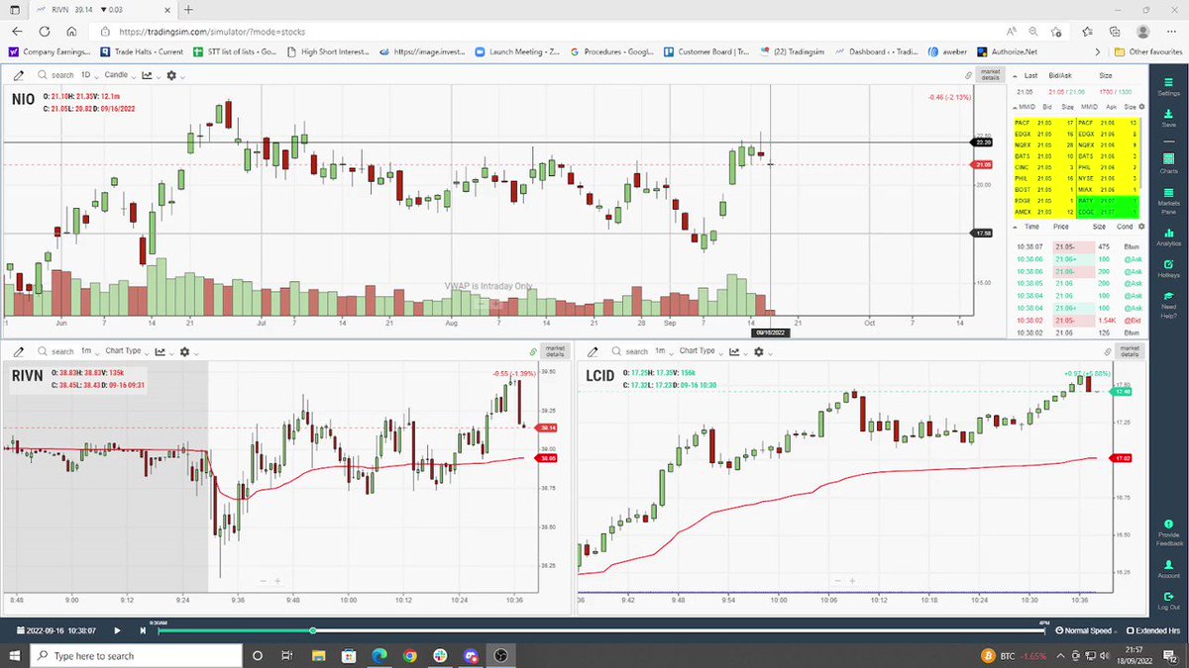The width and height of the screenshot is (1189, 668).
Task: Click the browser back arrow
Action: point(17,32)
